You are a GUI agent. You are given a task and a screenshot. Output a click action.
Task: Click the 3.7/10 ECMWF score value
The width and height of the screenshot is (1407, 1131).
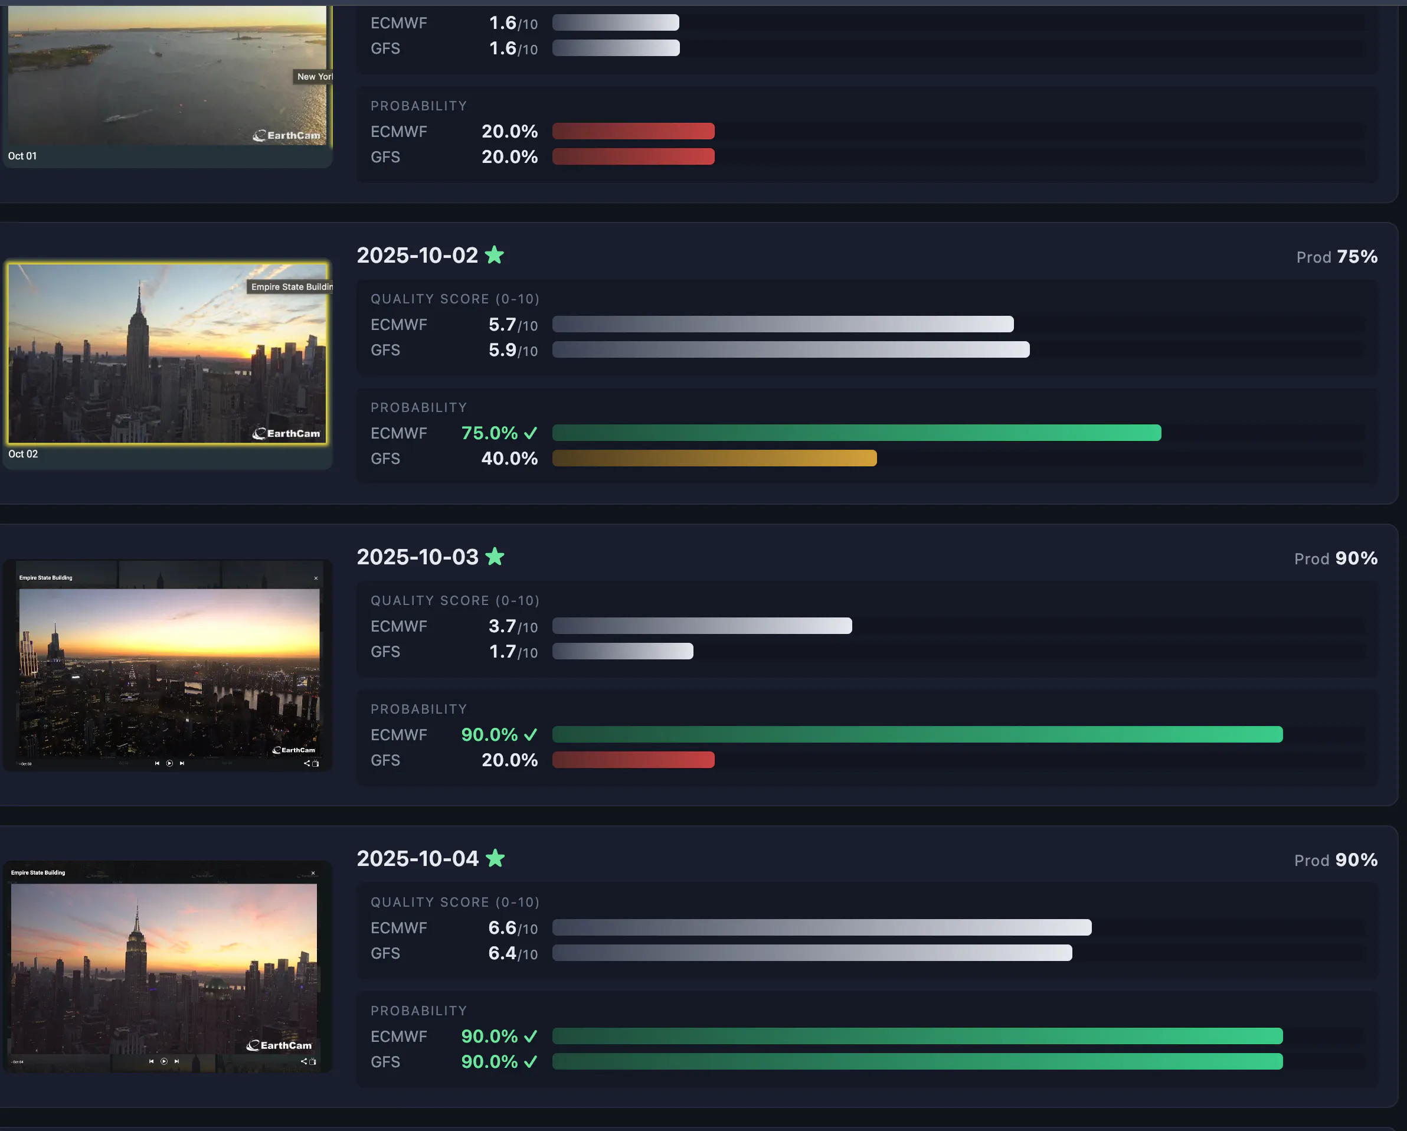[x=513, y=626]
